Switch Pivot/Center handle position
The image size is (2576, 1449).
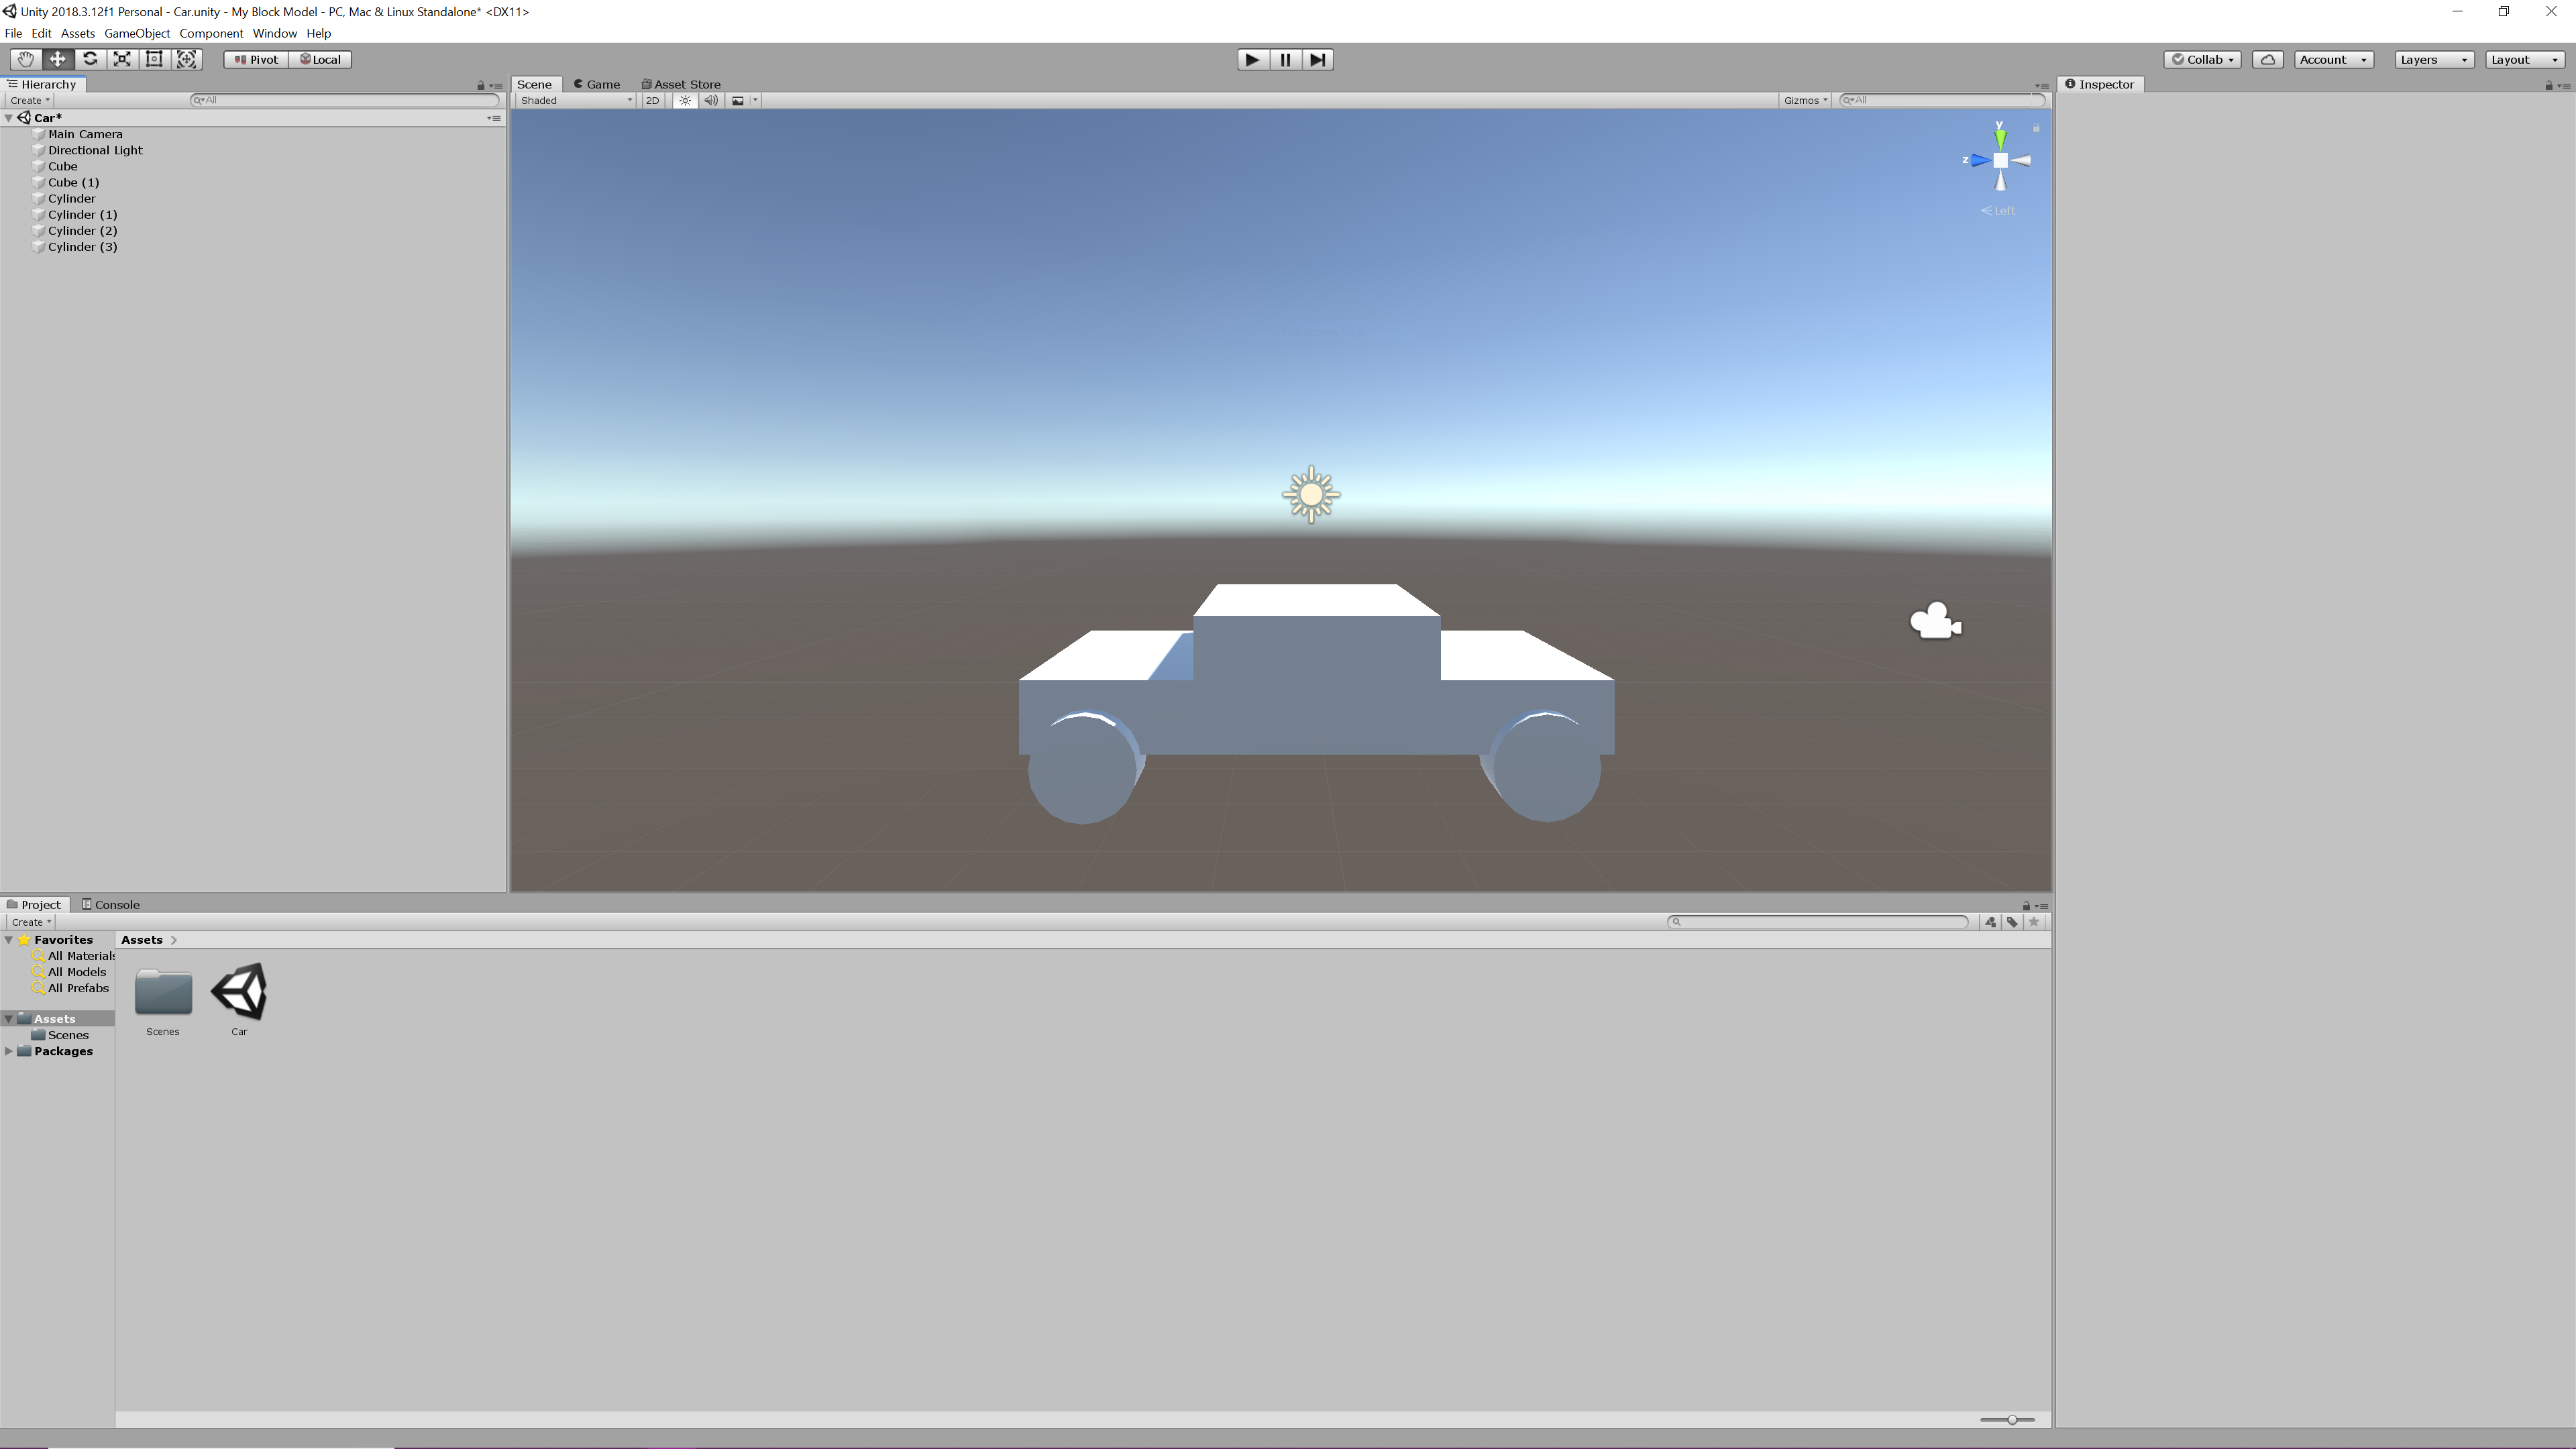(x=257, y=60)
